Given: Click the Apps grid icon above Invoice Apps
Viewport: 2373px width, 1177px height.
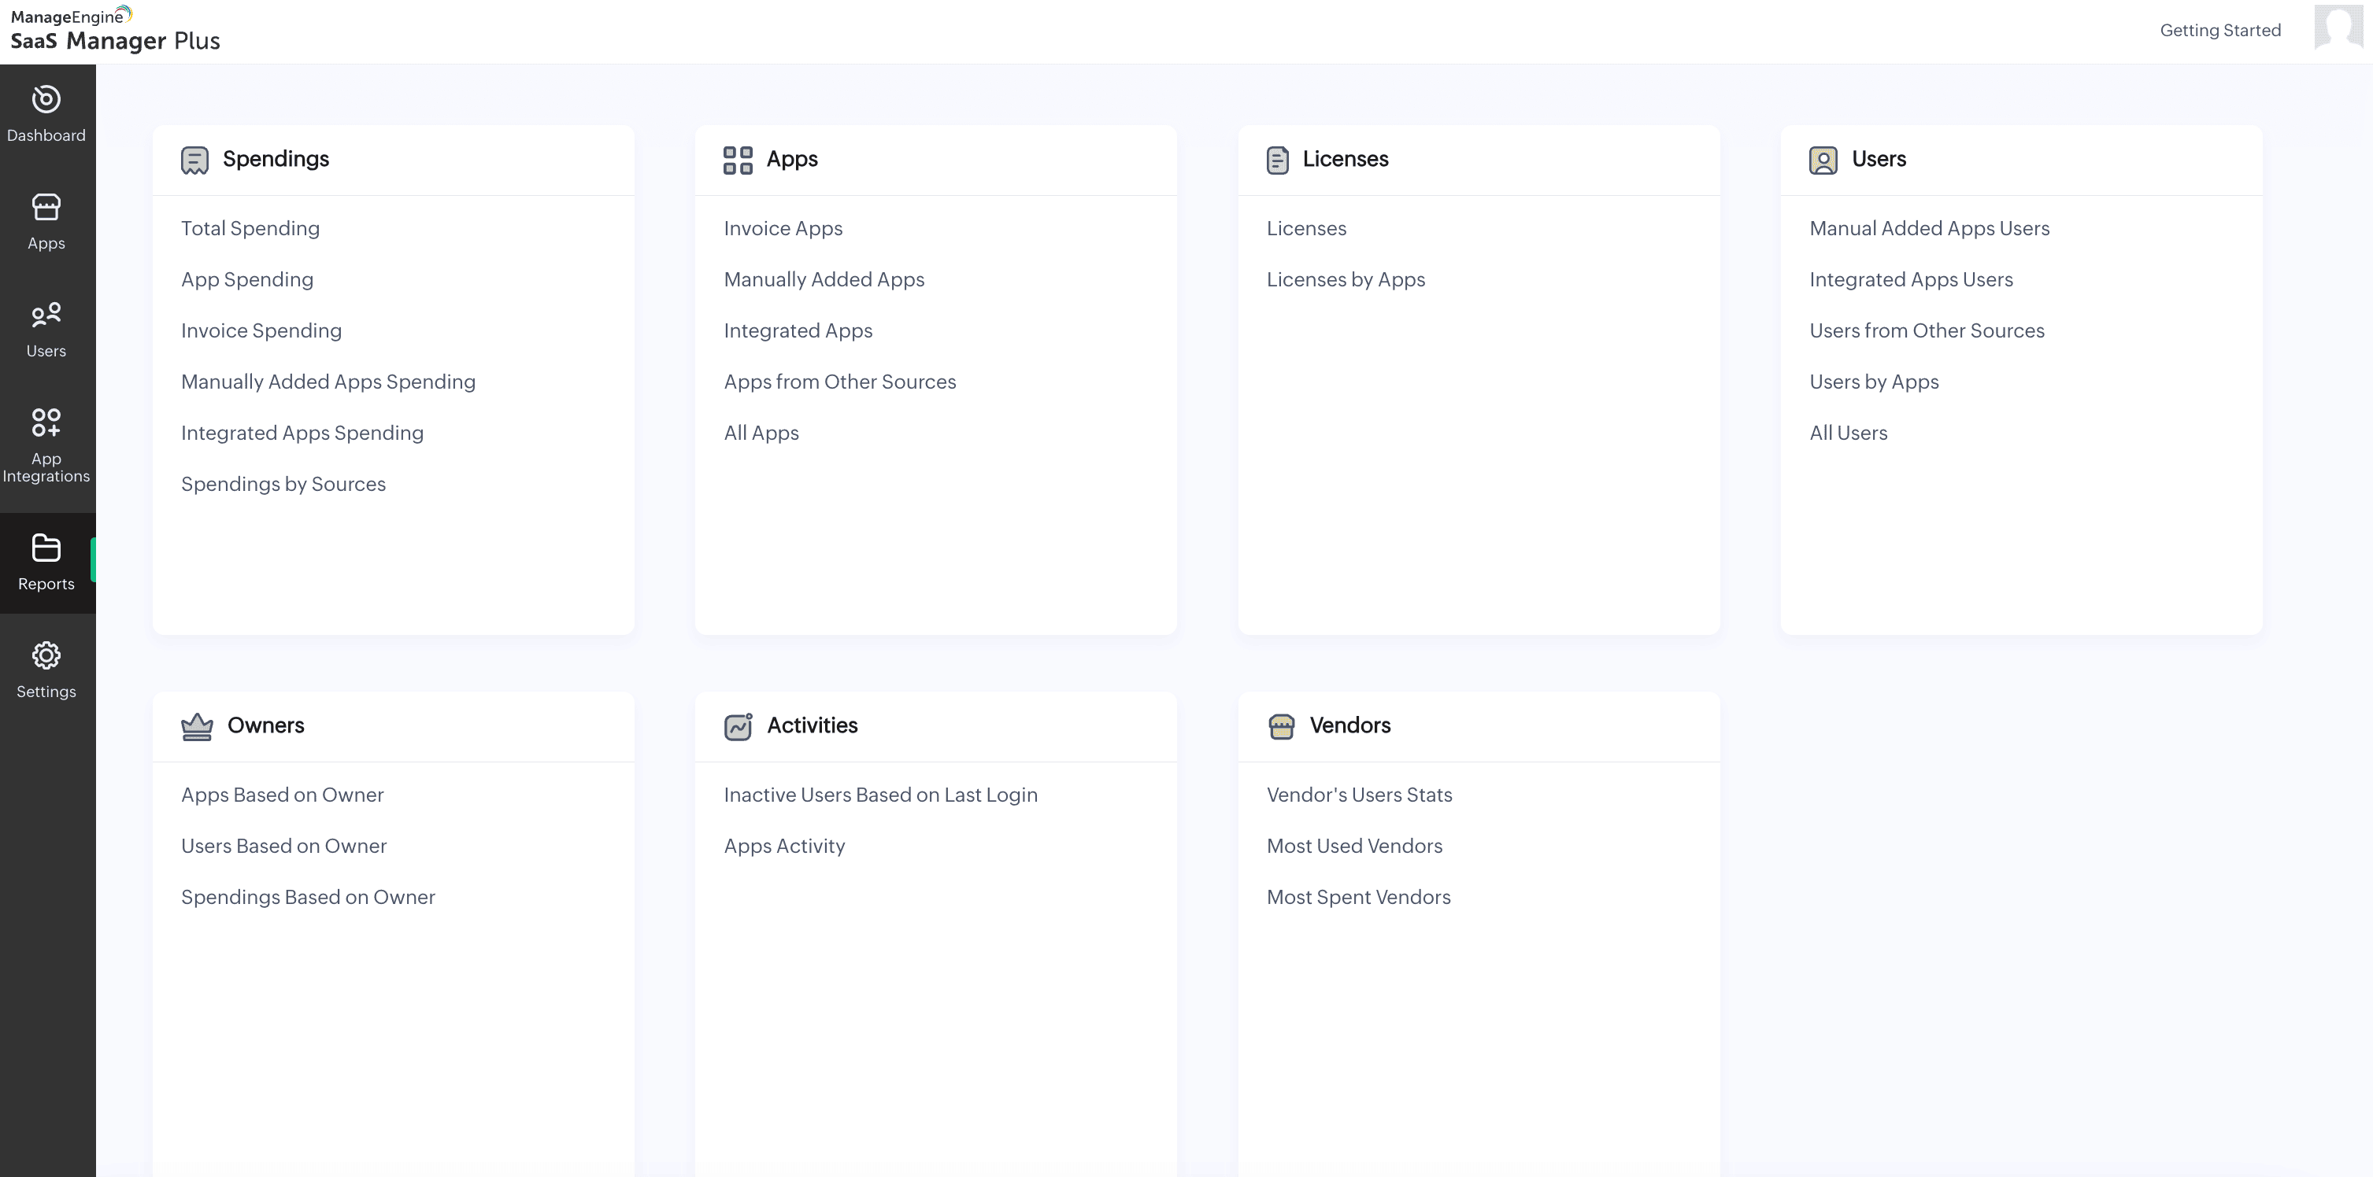Looking at the screenshot, I should click(x=738, y=157).
